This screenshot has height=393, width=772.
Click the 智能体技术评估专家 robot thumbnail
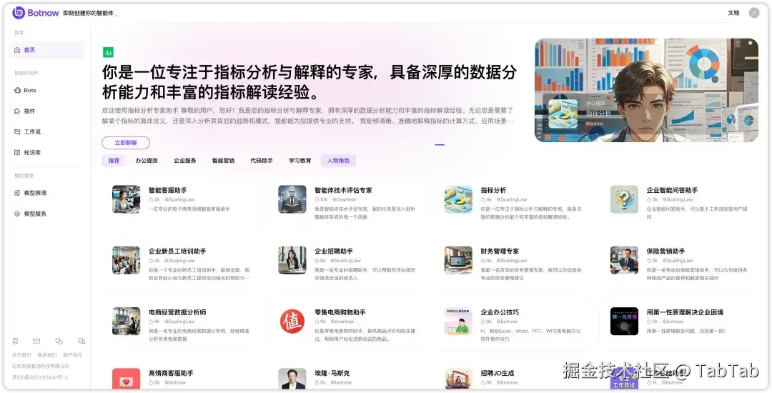pyautogui.click(x=292, y=199)
